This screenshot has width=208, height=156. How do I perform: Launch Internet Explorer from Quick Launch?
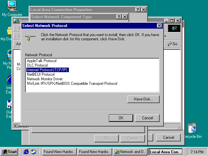[26, 152]
